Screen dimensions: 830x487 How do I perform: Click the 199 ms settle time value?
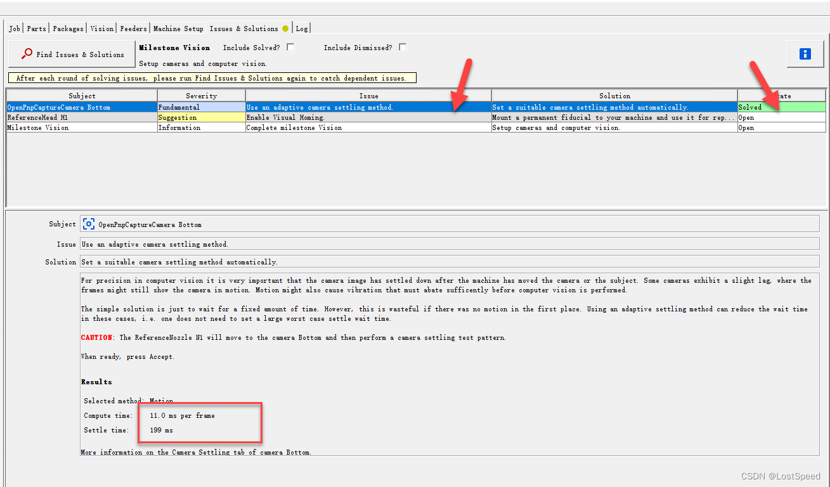(161, 431)
